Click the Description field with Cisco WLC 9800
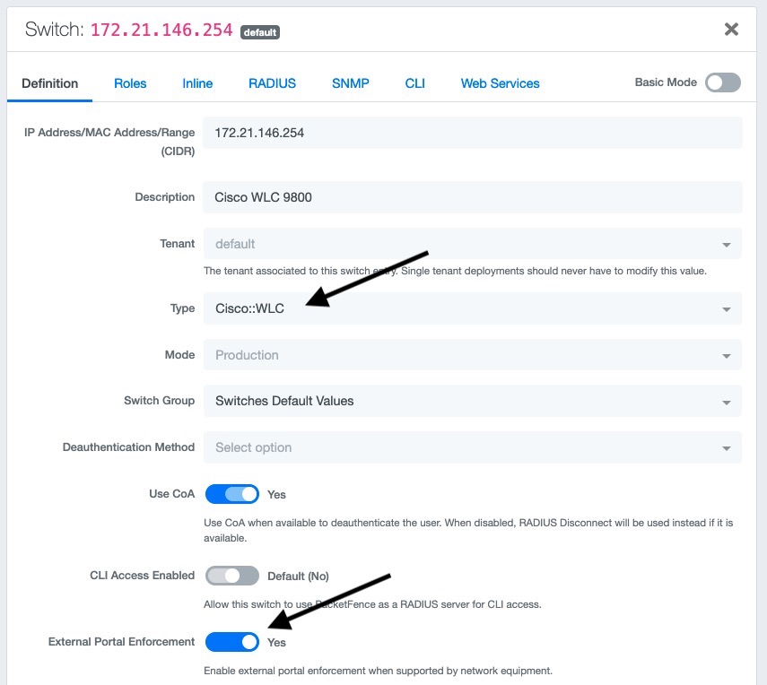Viewport: 767px width, 685px height. [x=472, y=197]
